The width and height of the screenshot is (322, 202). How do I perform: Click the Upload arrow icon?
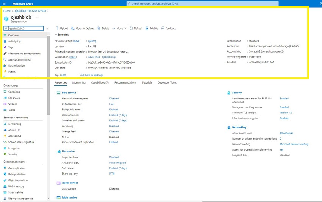click(57, 28)
